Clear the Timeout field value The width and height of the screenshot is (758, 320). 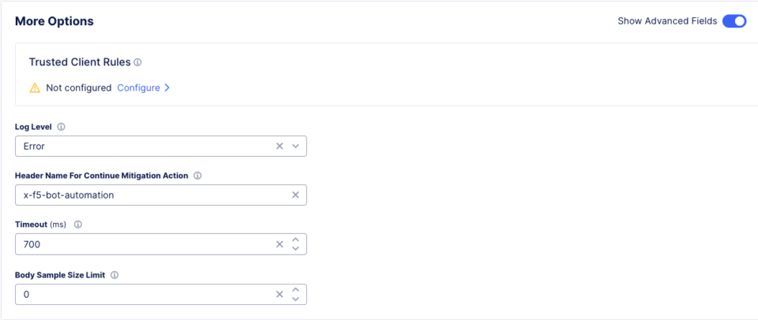[x=280, y=244]
